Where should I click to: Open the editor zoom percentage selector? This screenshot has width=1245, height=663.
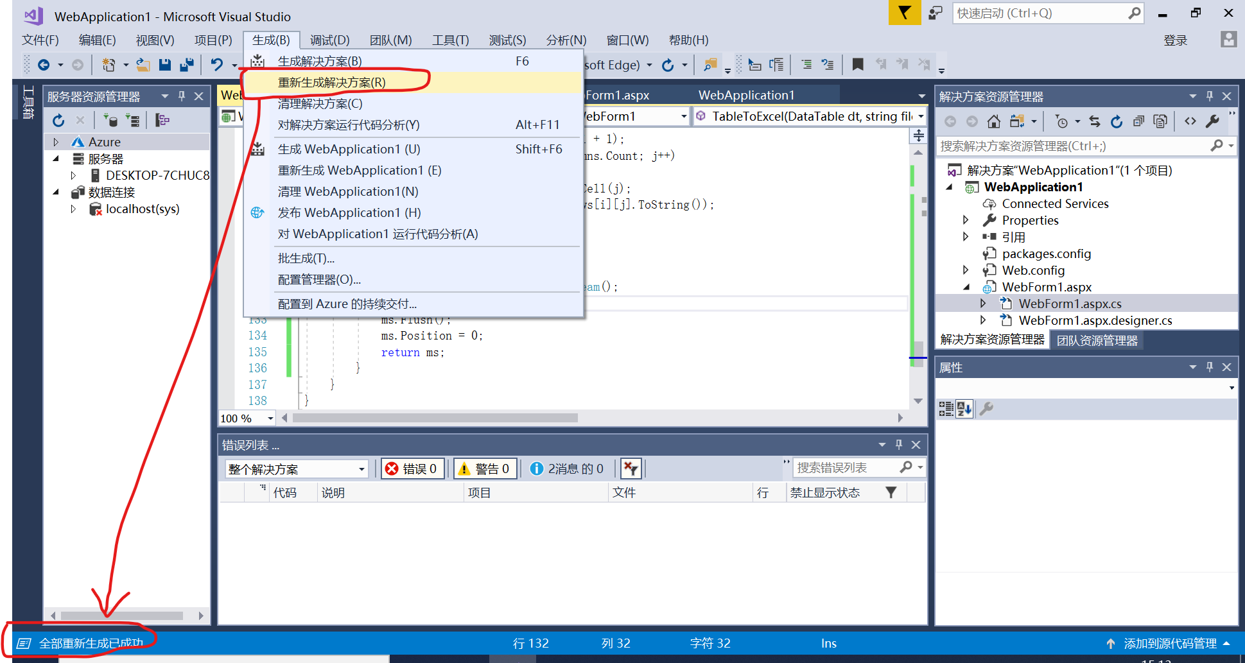tap(270, 418)
